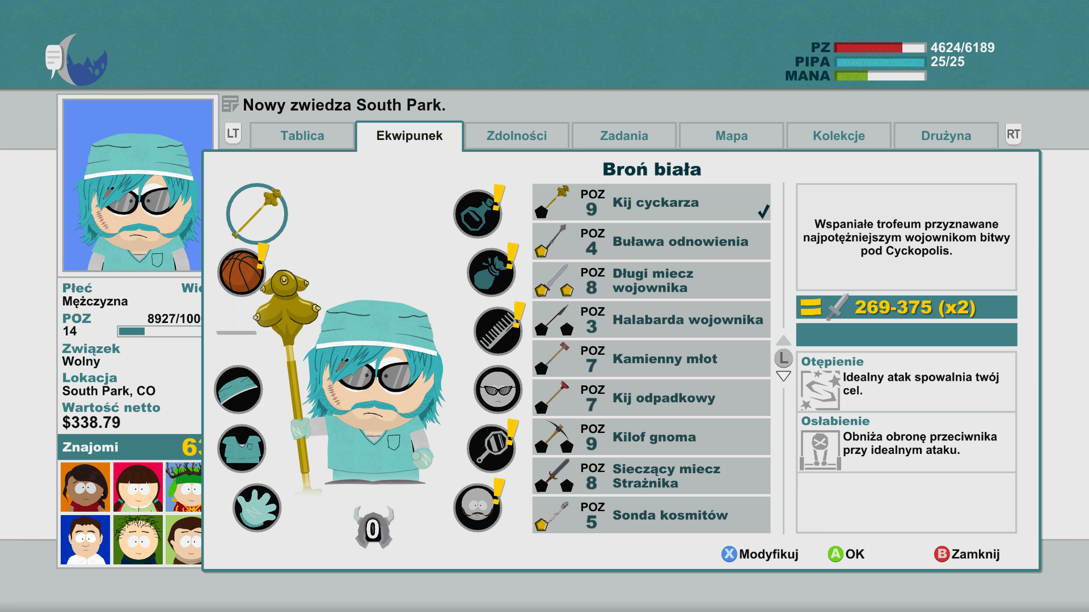The height and width of the screenshot is (612, 1089).
Task: Click the Wartość netto $338.79 value
Action: tap(91, 423)
